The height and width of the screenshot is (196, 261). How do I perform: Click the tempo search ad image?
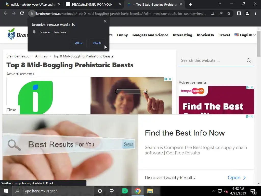(216, 100)
